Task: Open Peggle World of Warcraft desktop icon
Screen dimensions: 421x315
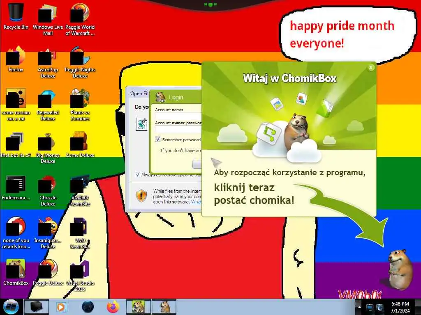Action: click(x=80, y=19)
